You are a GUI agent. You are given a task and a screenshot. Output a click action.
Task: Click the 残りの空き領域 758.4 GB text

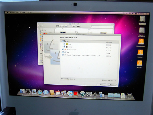click(x=68, y=79)
